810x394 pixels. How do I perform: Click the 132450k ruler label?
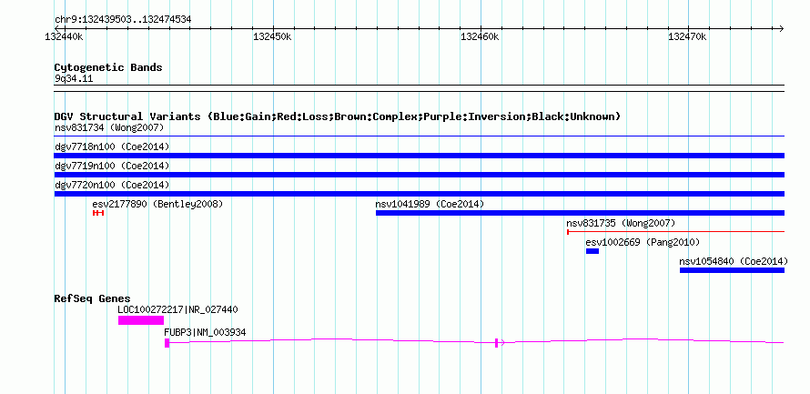click(x=273, y=36)
